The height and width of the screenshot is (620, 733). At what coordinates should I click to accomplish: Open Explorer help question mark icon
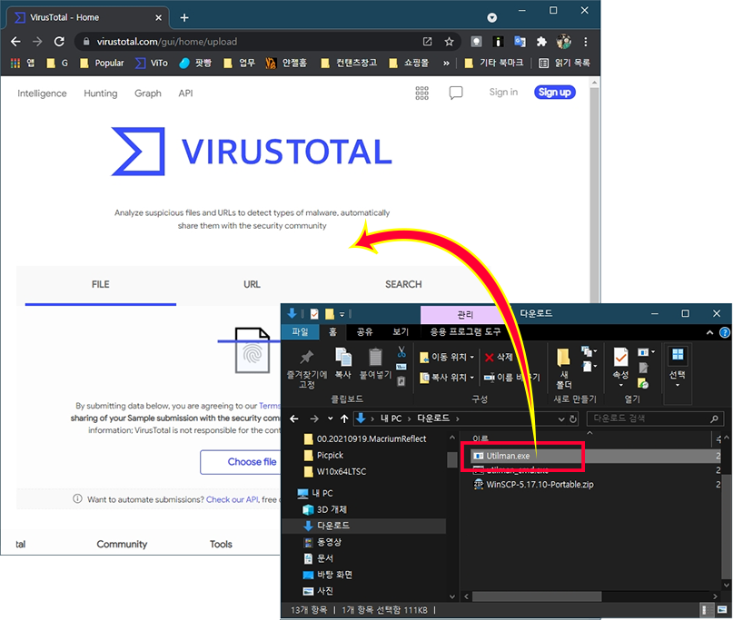(x=725, y=332)
